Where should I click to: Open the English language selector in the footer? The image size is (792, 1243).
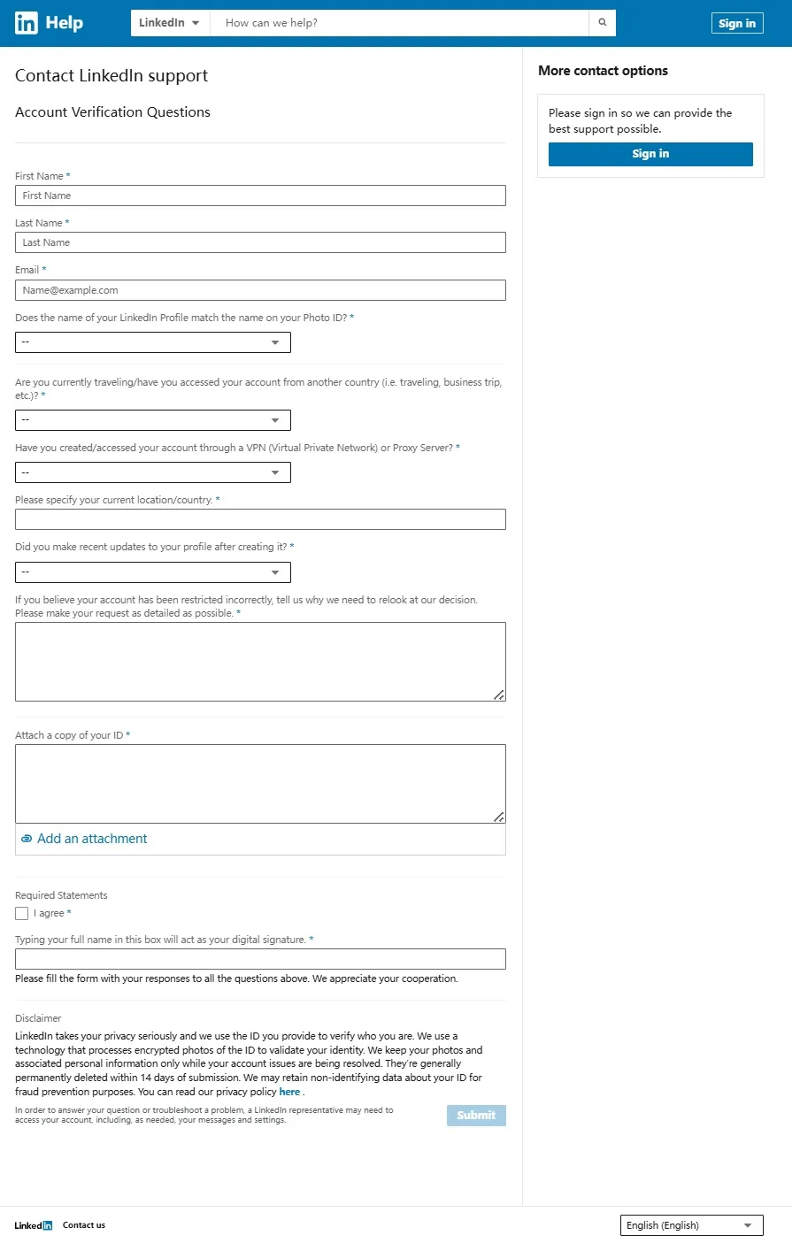[x=692, y=1225]
